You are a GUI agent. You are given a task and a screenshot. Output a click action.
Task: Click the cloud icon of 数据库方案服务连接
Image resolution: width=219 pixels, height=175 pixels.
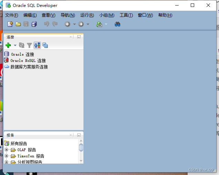(x=7, y=66)
